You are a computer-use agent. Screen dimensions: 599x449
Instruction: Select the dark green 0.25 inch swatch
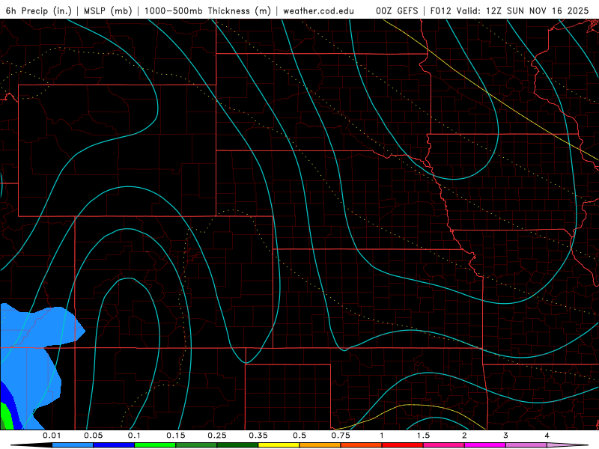click(x=237, y=445)
